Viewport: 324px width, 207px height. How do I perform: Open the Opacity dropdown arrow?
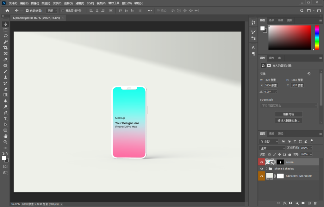click(x=311, y=148)
